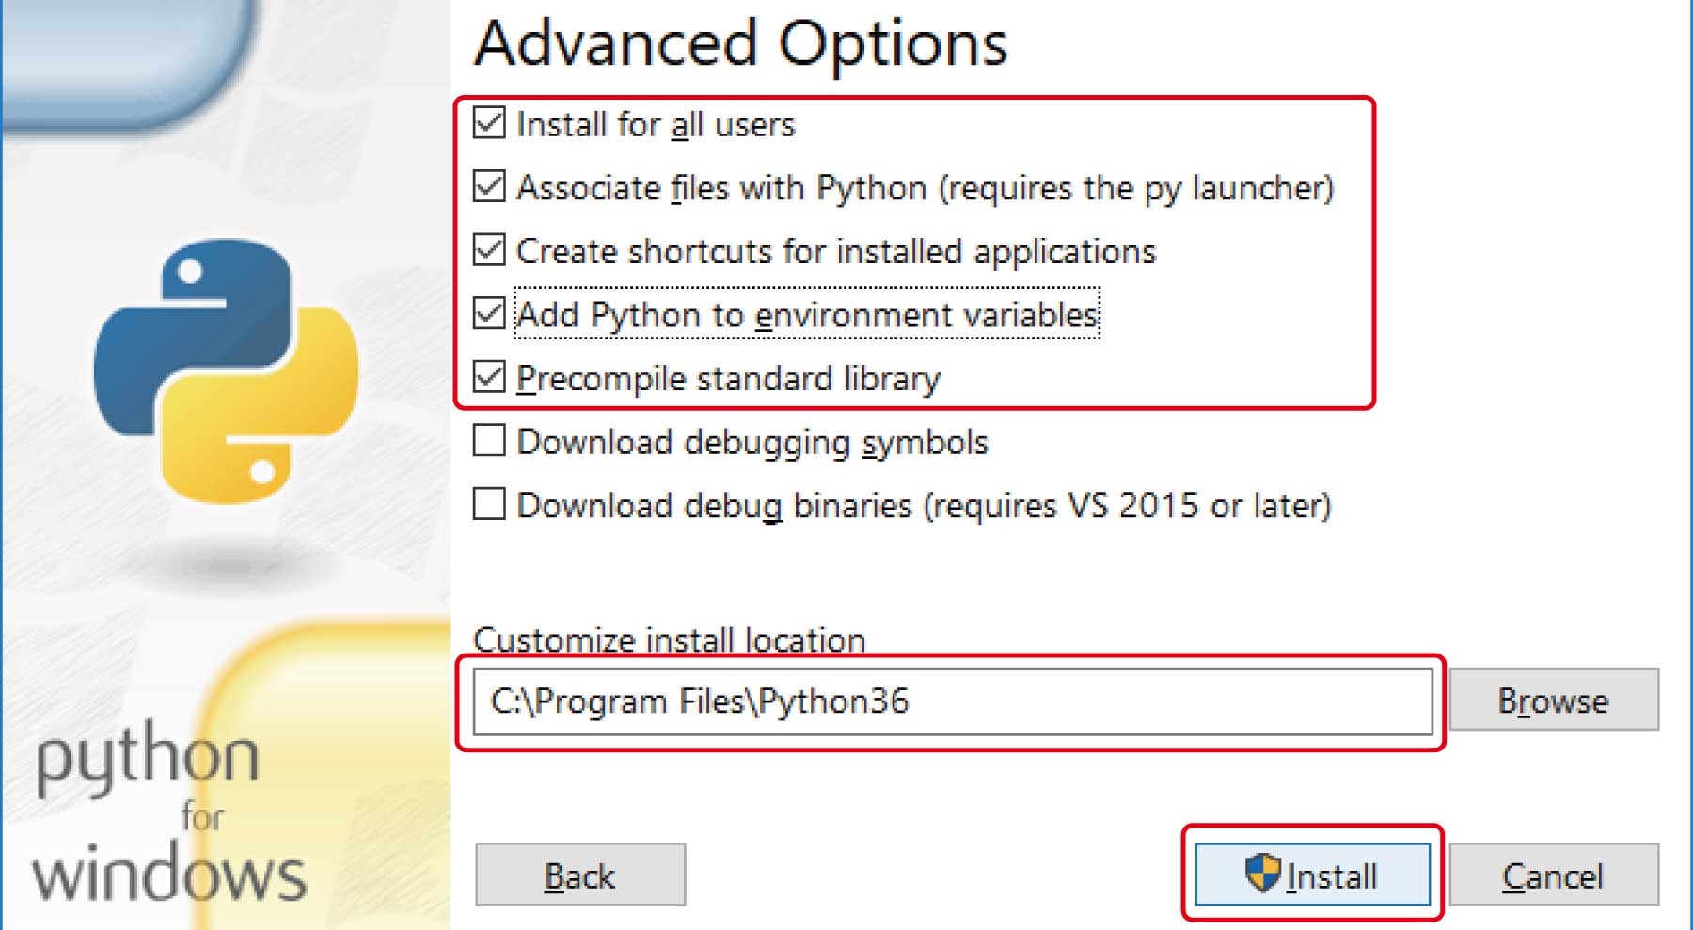Click the Download debugging symbols label text
This screenshot has width=1693, height=930.
752,442
